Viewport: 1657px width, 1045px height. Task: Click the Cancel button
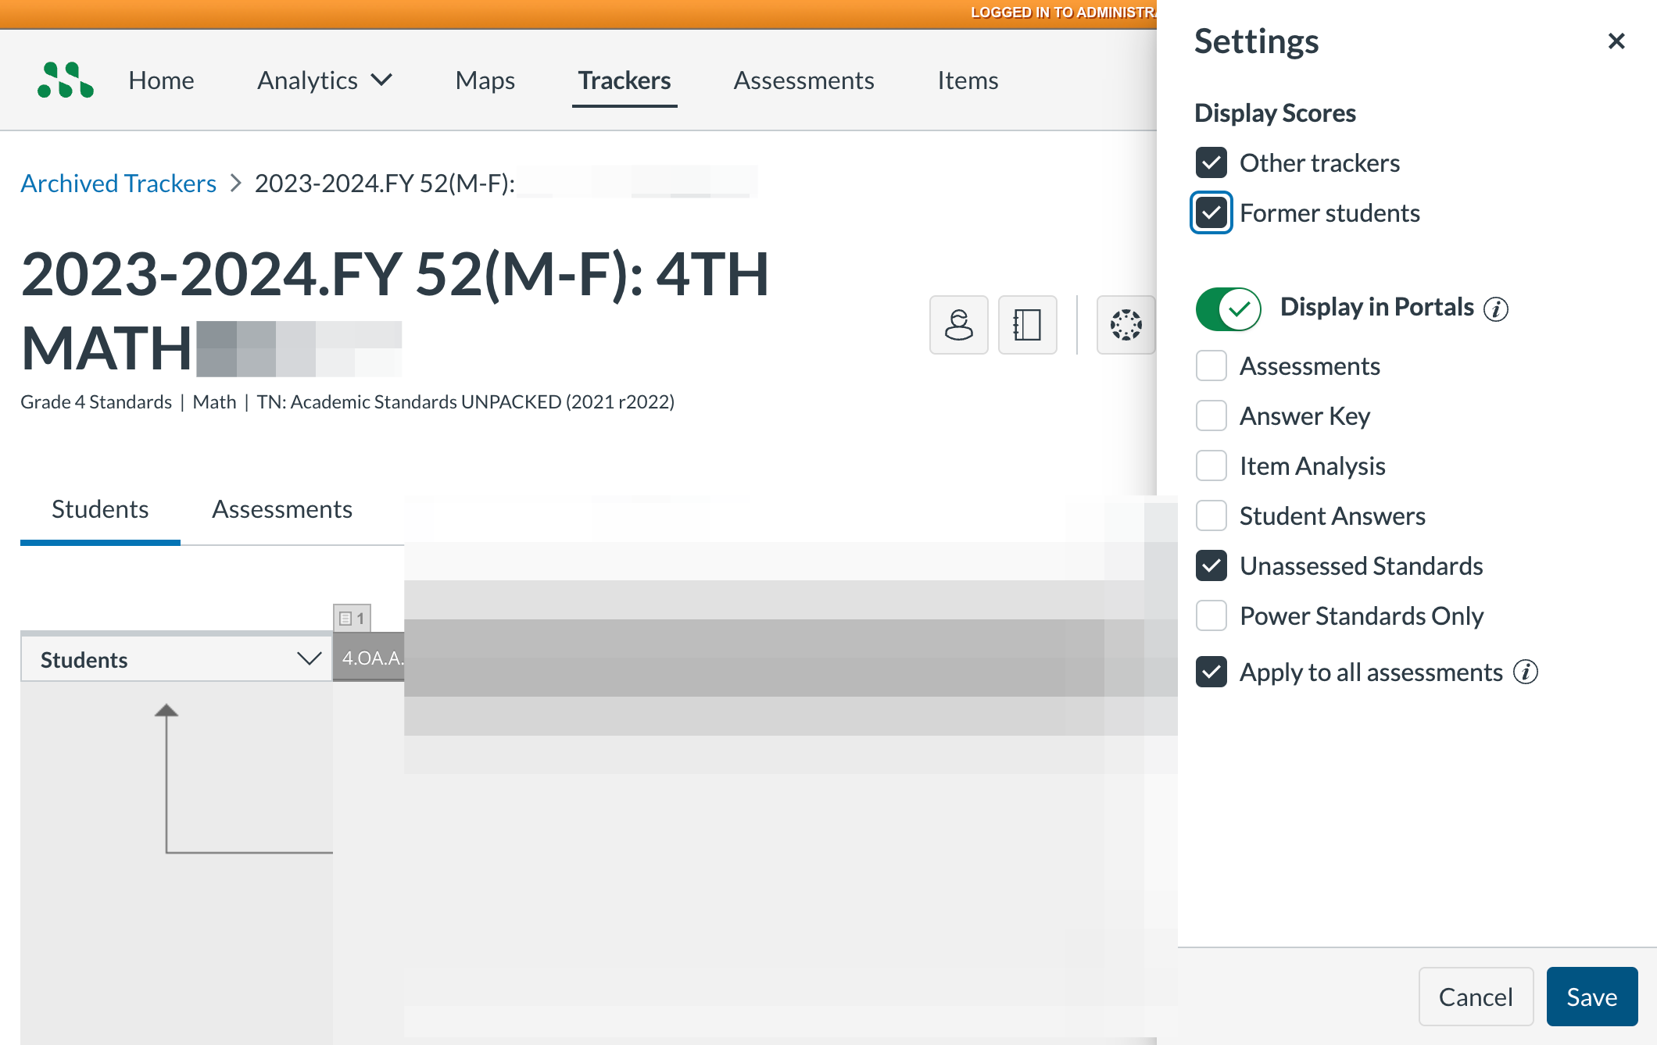pos(1476,996)
